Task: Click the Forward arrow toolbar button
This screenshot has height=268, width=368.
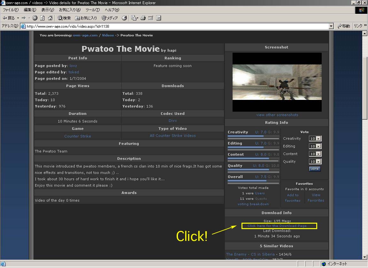Action: [23, 18]
